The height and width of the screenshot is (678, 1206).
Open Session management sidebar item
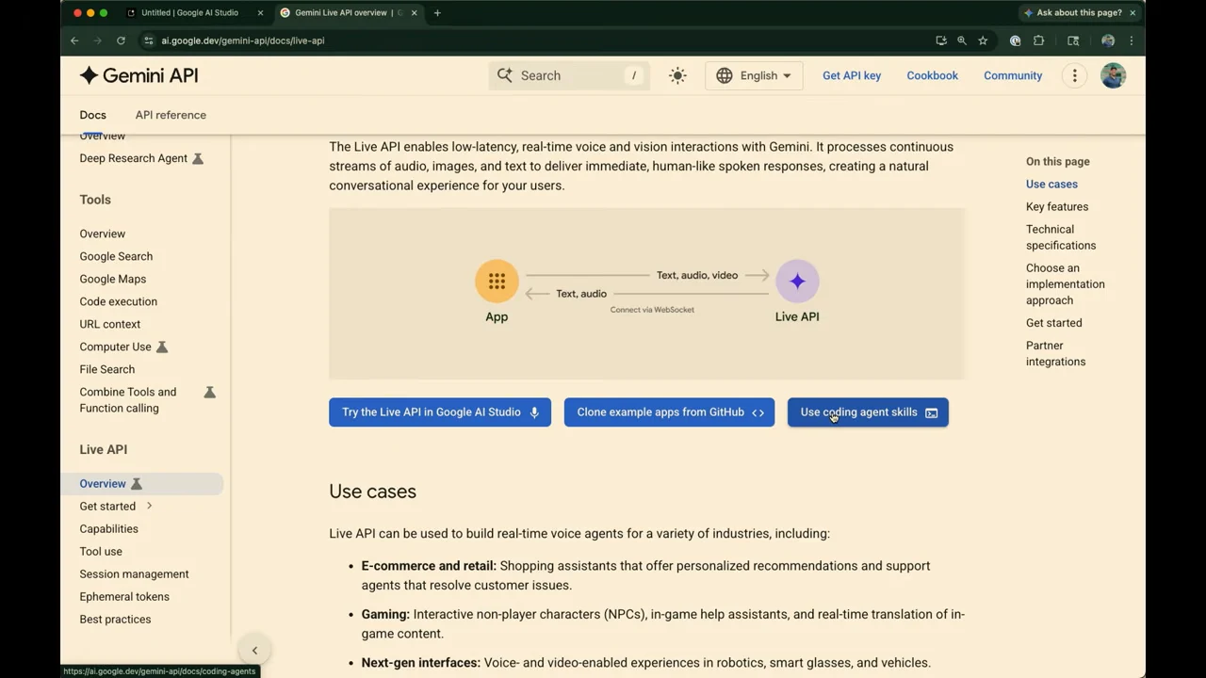click(134, 573)
